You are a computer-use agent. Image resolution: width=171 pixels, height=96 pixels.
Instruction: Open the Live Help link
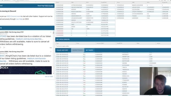pyautogui.click(x=19, y=19)
